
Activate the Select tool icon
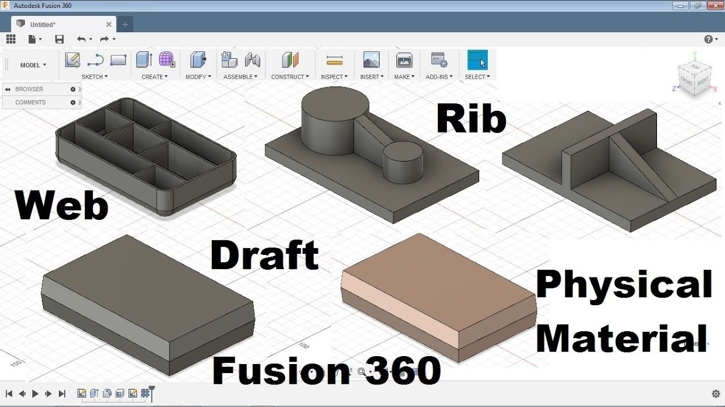(x=477, y=60)
